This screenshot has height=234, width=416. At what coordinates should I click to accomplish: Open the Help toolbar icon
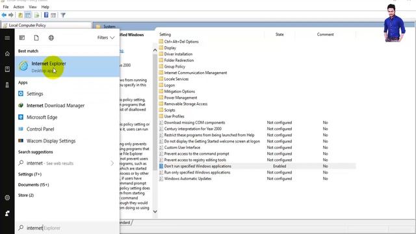click(x=46, y=15)
